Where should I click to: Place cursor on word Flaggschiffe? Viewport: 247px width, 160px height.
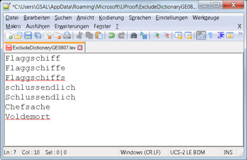click(35, 68)
